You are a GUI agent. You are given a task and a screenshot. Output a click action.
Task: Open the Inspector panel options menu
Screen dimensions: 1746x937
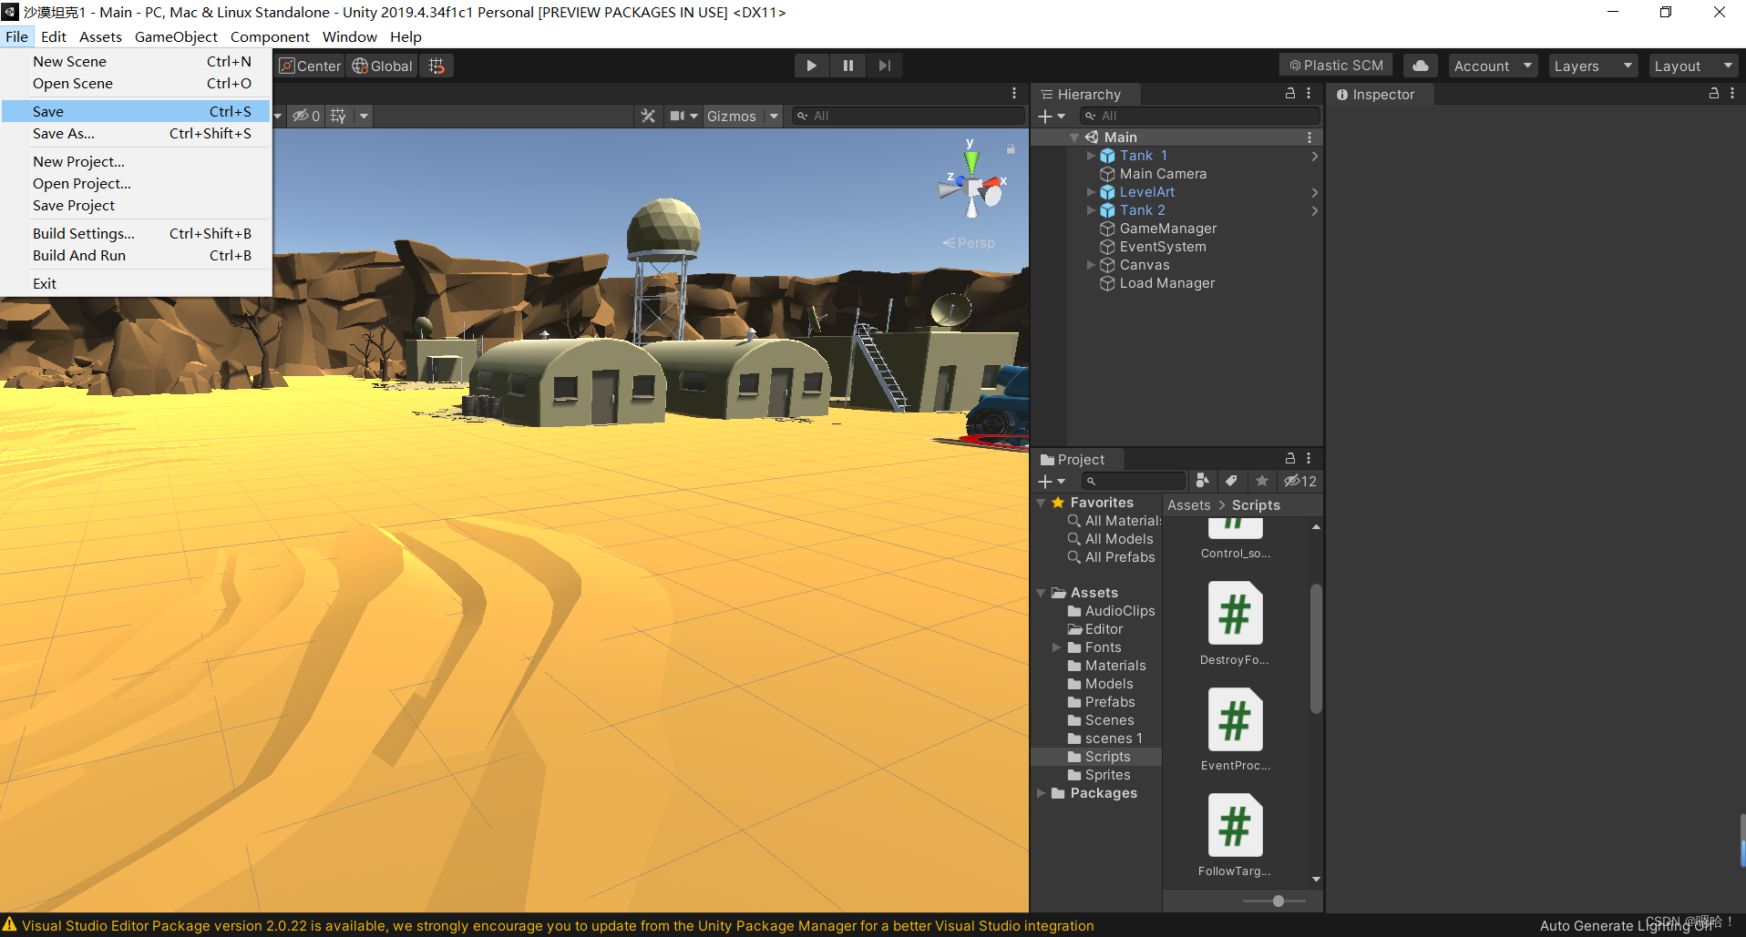(x=1732, y=93)
